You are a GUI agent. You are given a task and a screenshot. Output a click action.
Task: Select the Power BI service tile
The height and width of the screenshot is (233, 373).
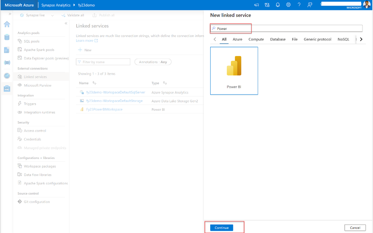(234, 71)
